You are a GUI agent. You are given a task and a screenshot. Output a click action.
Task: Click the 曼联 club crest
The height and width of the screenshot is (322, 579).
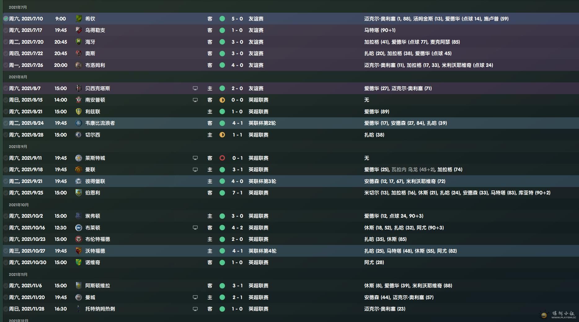pyautogui.click(x=79, y=170)
